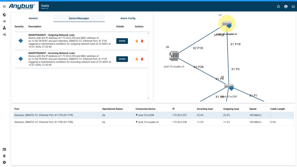Click location pin for pnet-10.coupler.x2
Viewport: 297px width, 167px height.
tap(137, 122)
